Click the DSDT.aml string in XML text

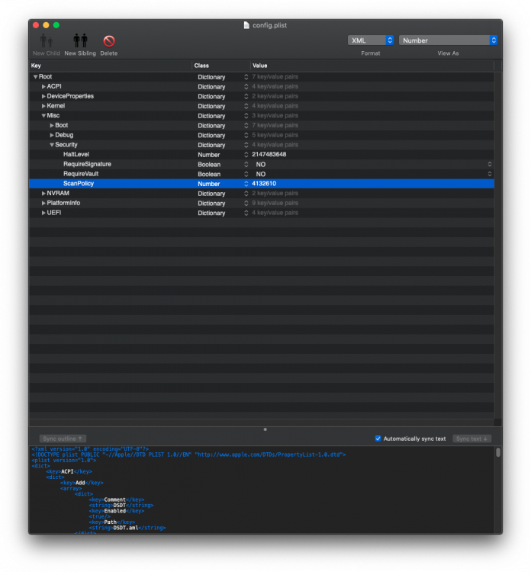[126, 528]
